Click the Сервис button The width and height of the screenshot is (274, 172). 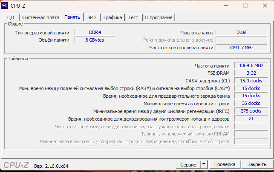tap(188, 164)
